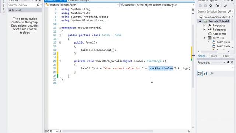The image size is (236, 133).
Task: Open the Data Sources side tab
Action: pyautogui.click(x=4, y=7)
